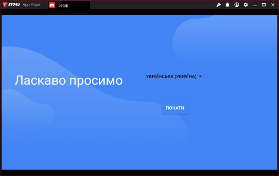Click the MSI dragon logo
279x176 pixels.
[5, 5]
